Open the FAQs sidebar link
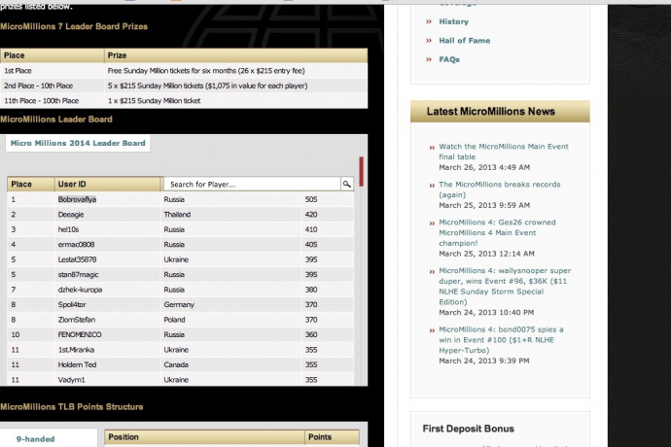 (449, 59)
